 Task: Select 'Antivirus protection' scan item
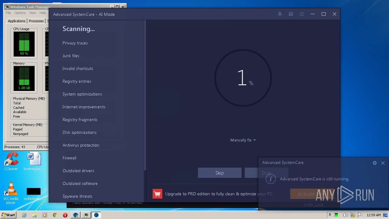pyautogui.click(x=81, y=145)
